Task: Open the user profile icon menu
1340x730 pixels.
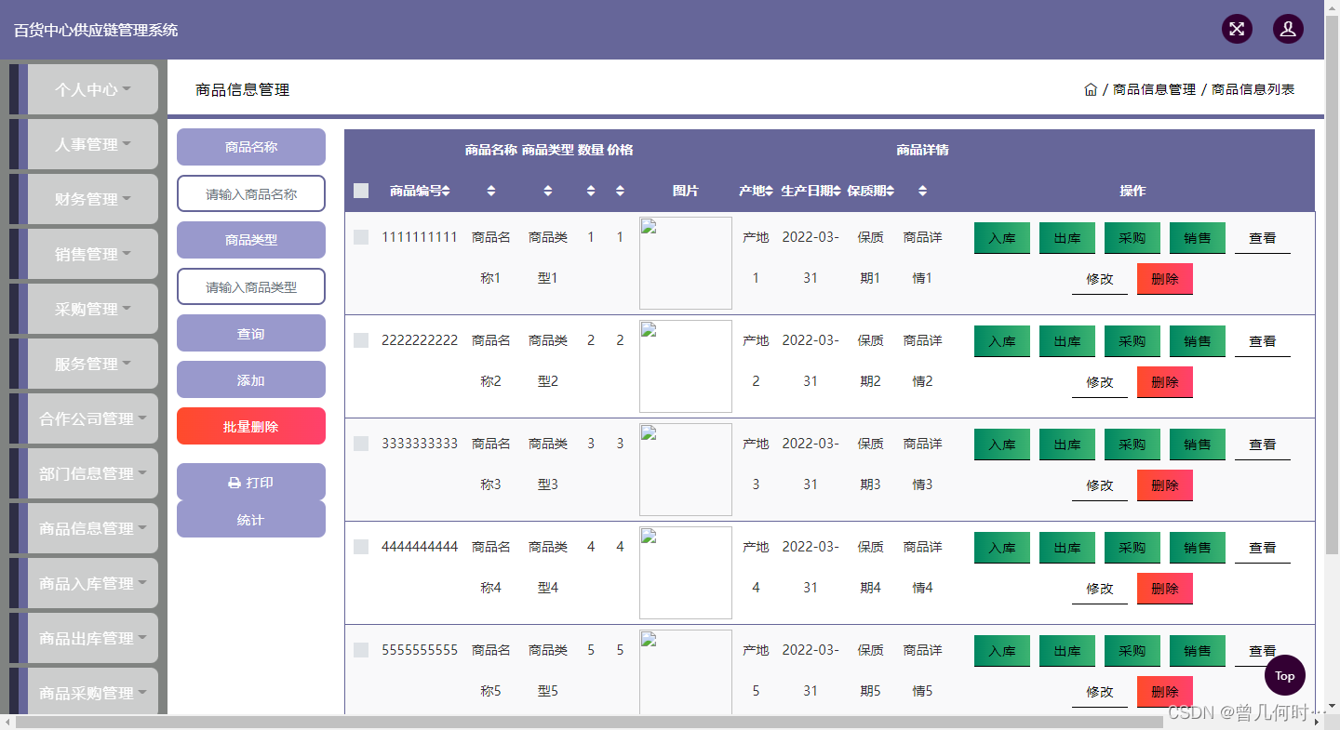Action: coord(1288,29)
